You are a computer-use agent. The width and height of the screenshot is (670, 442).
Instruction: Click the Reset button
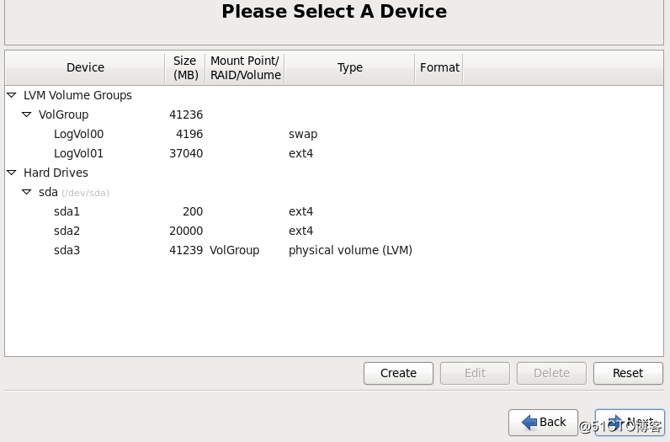[x=628, y=373]
